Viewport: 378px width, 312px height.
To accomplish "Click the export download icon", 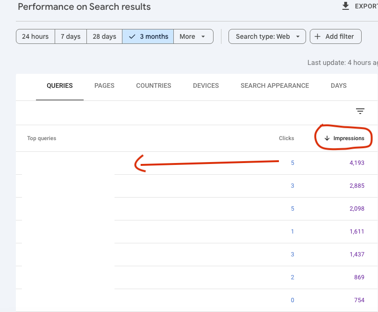I will click(346, 6).
